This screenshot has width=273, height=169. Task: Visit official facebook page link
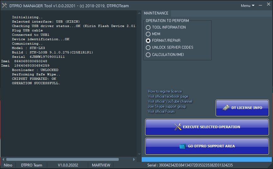click(168, 96)
